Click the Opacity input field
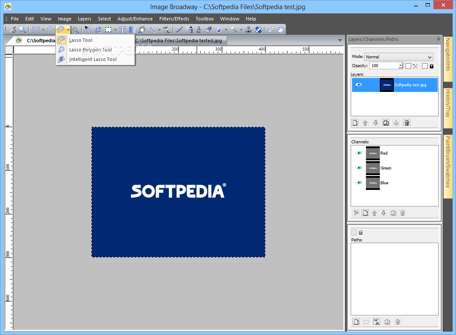 coord(384,66)
